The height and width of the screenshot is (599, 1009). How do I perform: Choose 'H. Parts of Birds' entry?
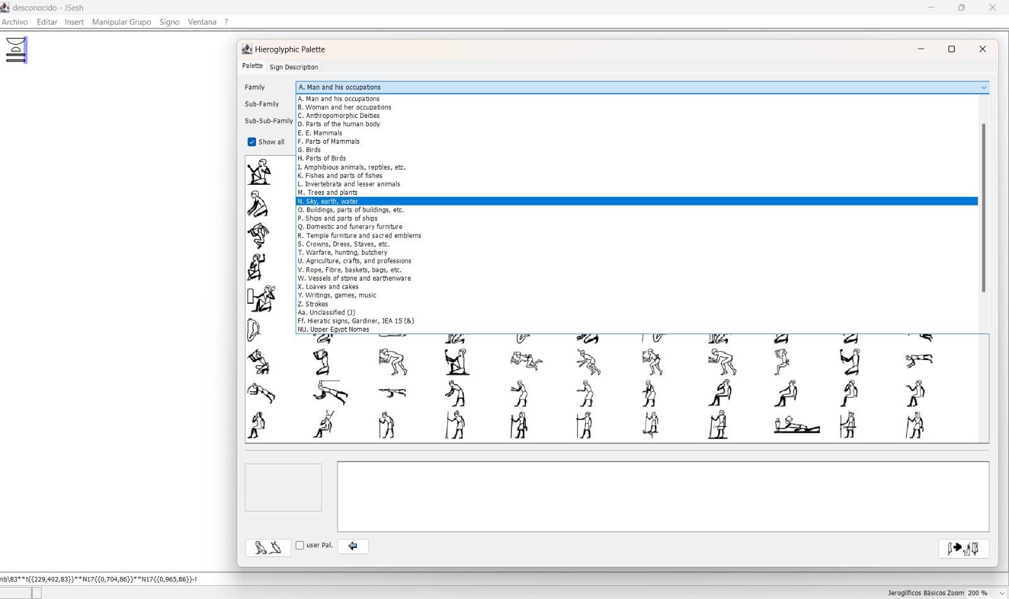(x=637, y=158)
